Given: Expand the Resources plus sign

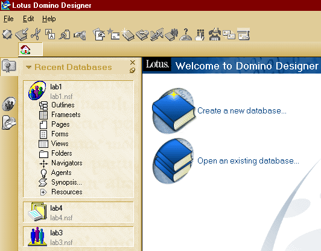Looking at the screenshot, I should point(43,192).
